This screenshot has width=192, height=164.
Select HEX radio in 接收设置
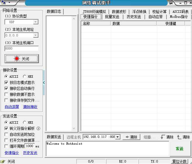tap(25, 77)
